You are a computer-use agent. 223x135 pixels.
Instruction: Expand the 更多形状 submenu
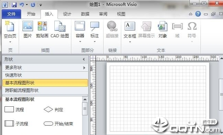point(45,68)
